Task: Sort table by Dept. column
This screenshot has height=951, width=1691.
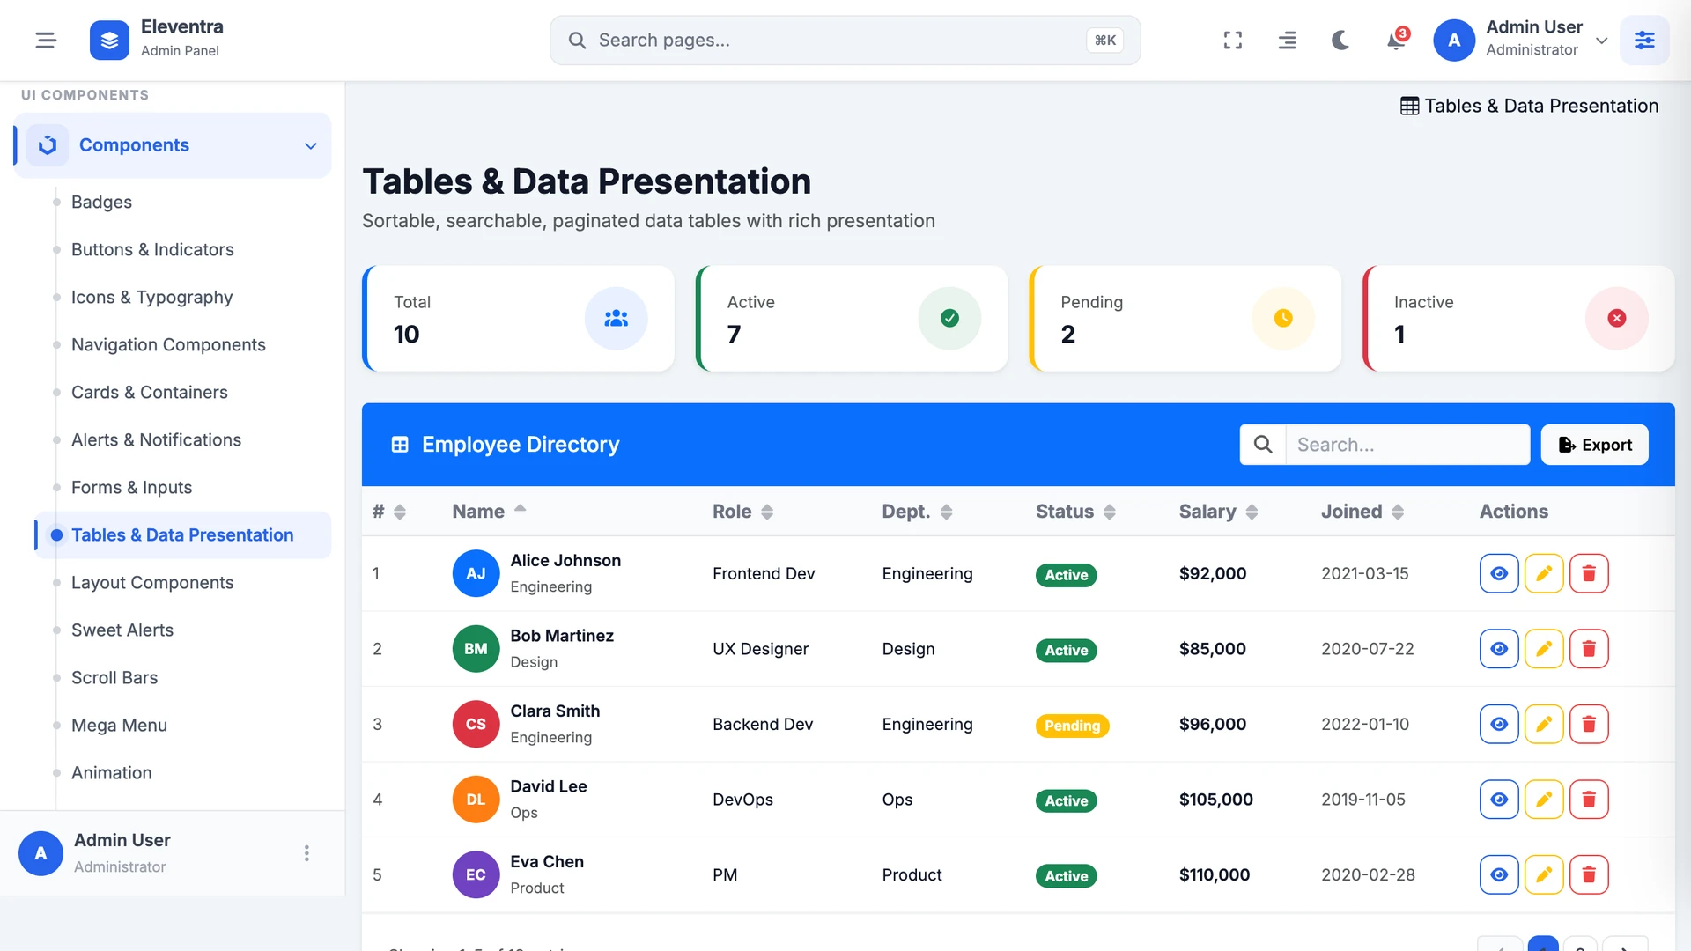Action: click(917, 512)
